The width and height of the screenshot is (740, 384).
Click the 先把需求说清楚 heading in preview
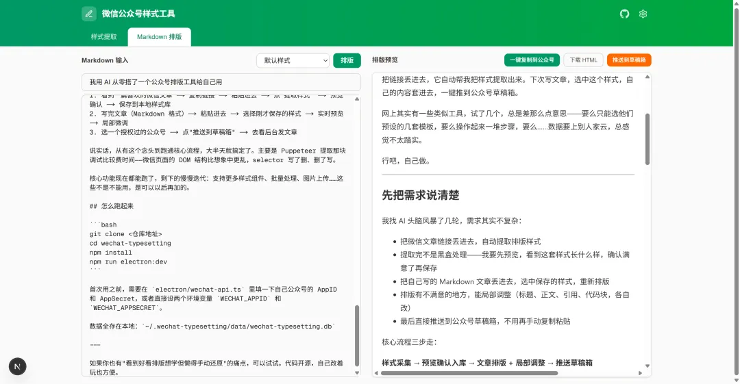click(x=421, y=195)
